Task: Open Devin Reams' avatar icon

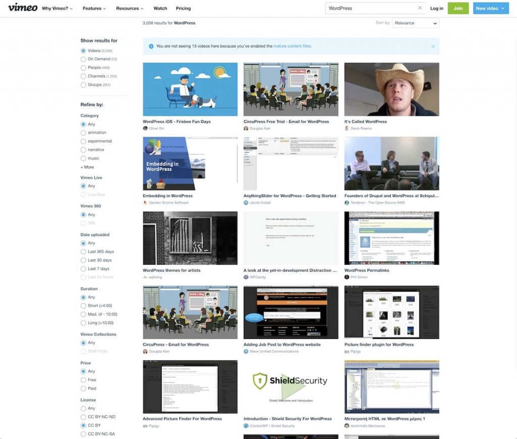Action: (x=346, y=128)
